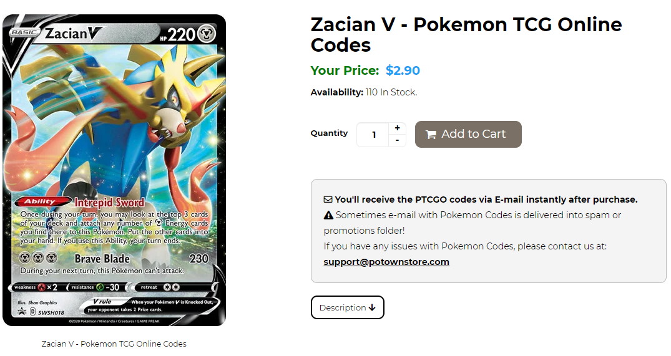Click the down arrow in the Description button
Image resolution: width=671 pixels, height=356 pixels.
(372, 308)
